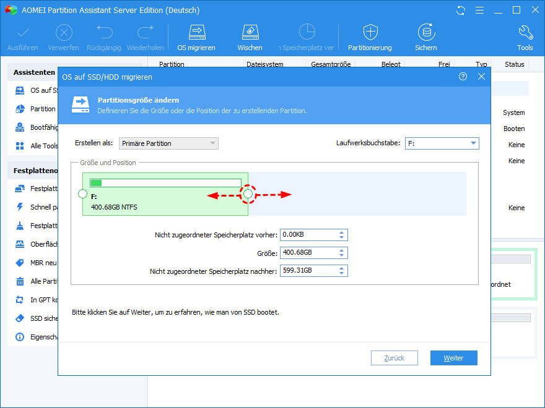Click SSD sicher löschen eraser icon
This screenshot has height=408, width=545.
click(20, 318)
